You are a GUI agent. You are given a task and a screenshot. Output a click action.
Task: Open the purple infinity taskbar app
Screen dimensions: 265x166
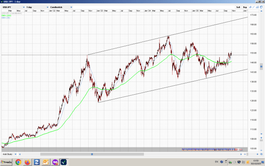coord(55,162)
